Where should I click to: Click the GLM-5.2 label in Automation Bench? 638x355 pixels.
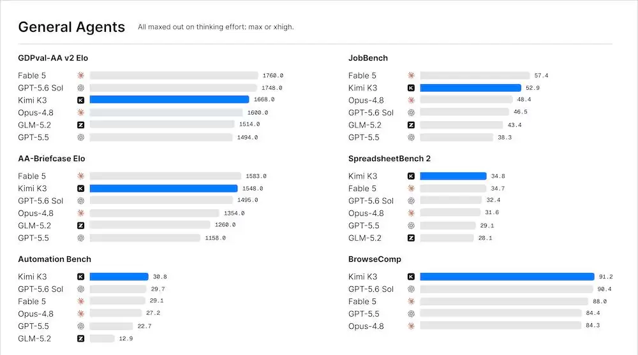point(34,338)
